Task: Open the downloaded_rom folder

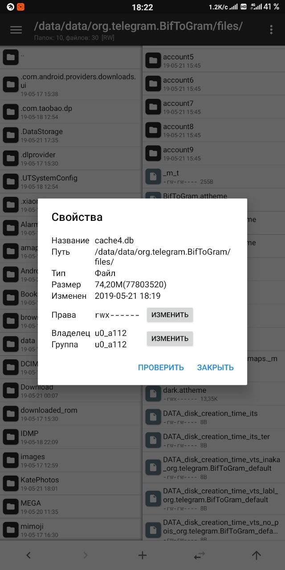Action: pyautogui.click(x=71, y=414)
